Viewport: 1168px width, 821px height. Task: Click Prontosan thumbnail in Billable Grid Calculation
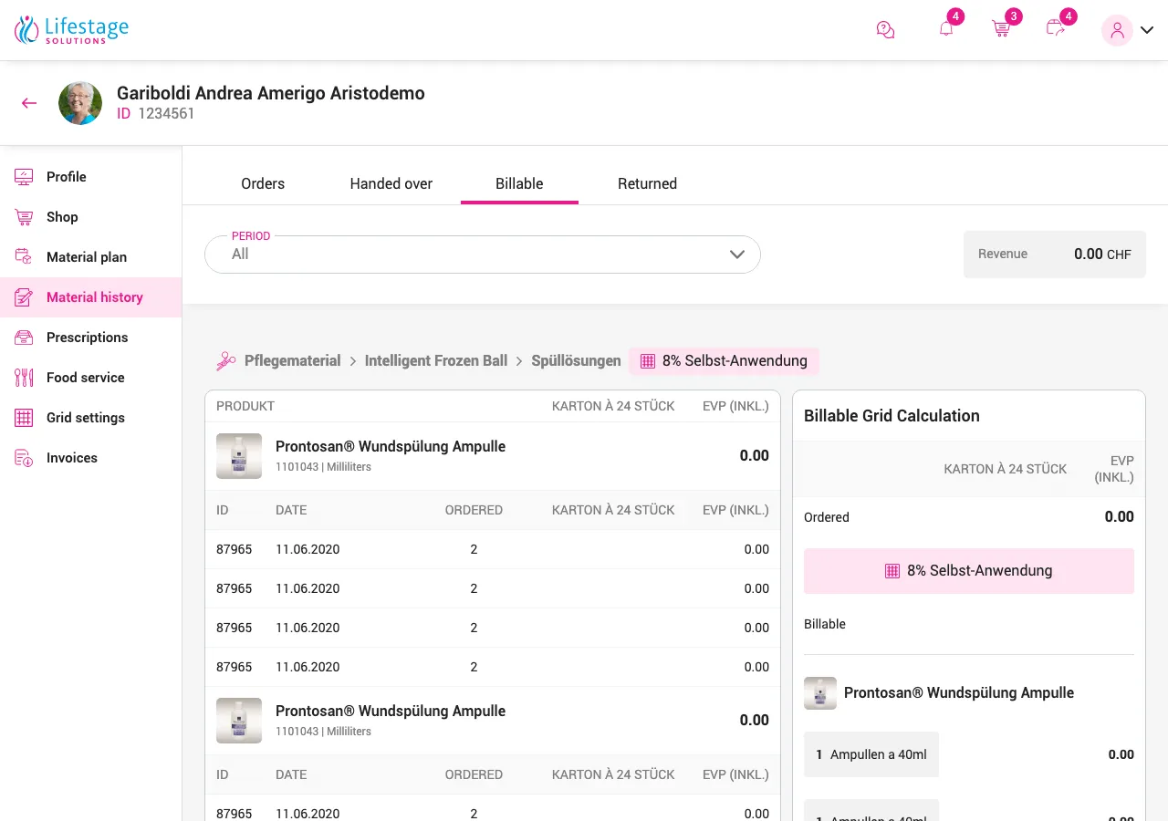point(820,693)
